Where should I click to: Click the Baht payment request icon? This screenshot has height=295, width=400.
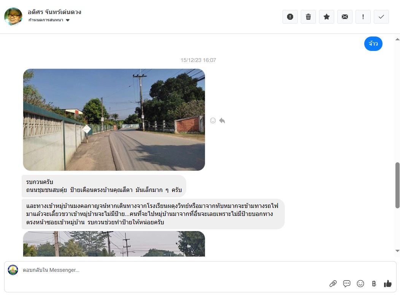[374, 284]
